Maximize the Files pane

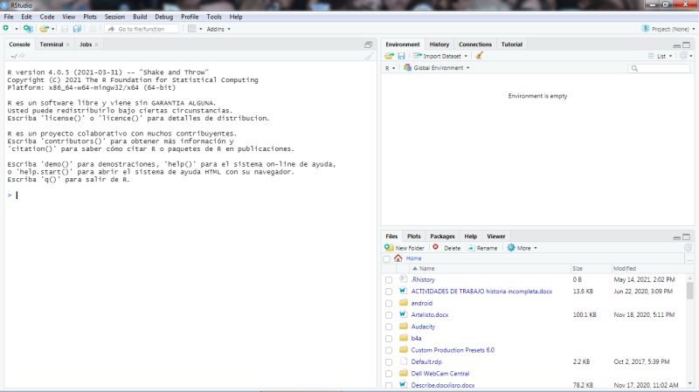pyautogui.click(x=687, y=237)
